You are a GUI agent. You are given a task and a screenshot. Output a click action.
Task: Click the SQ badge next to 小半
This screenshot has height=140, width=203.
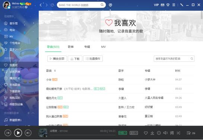point(55,80)
